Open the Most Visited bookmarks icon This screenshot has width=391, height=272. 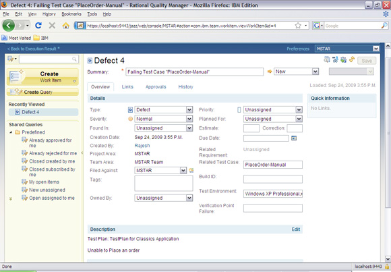pyautogui.click(x=5, y=38)
